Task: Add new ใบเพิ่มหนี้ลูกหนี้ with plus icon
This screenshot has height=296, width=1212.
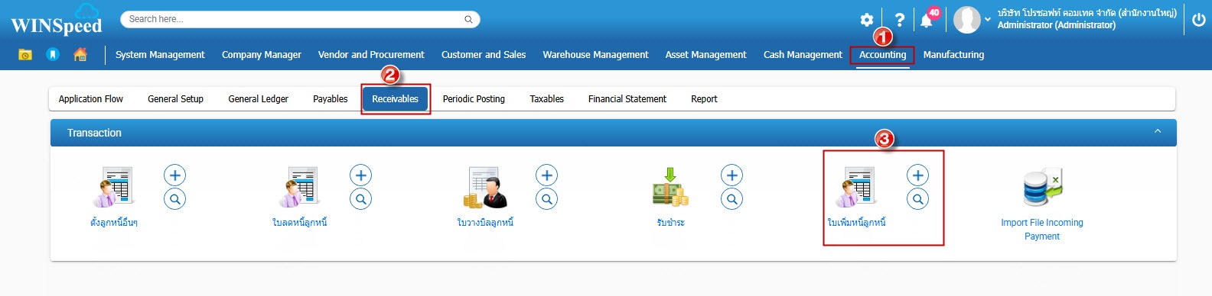Action: pyautogui.click(x=918, y=175)
